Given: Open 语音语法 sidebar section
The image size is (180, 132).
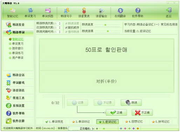Looking at the screenshot, I should (x=18, y=90).
